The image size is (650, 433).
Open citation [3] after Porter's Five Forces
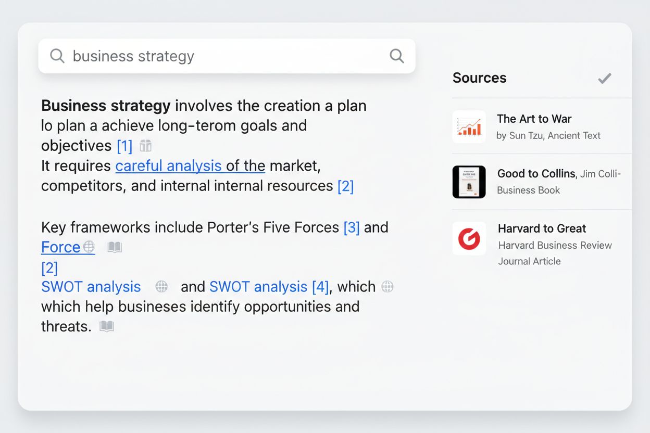[x=352, y=227]
